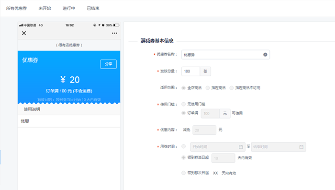
Task: Go to 未开始 tab
Action: point(45,8)
